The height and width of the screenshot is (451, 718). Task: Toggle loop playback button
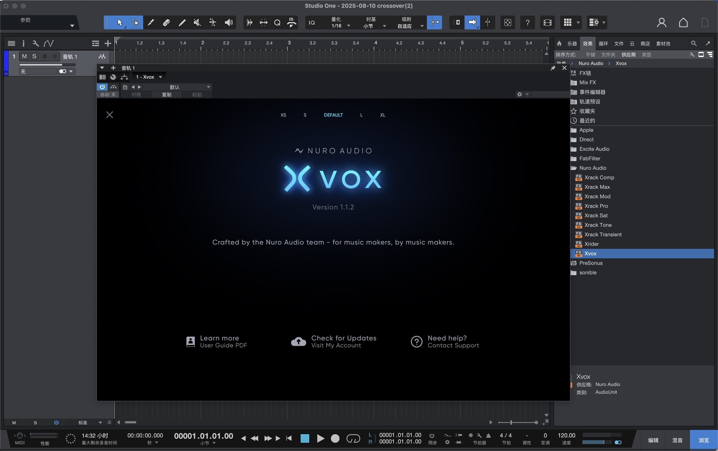[353, 438]
